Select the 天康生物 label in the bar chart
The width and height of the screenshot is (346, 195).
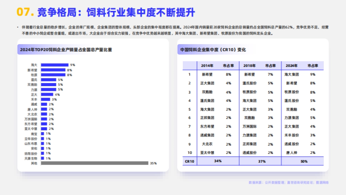click(x=31, y=158)
